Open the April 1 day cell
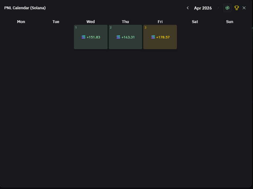 [x=91, y=37]
